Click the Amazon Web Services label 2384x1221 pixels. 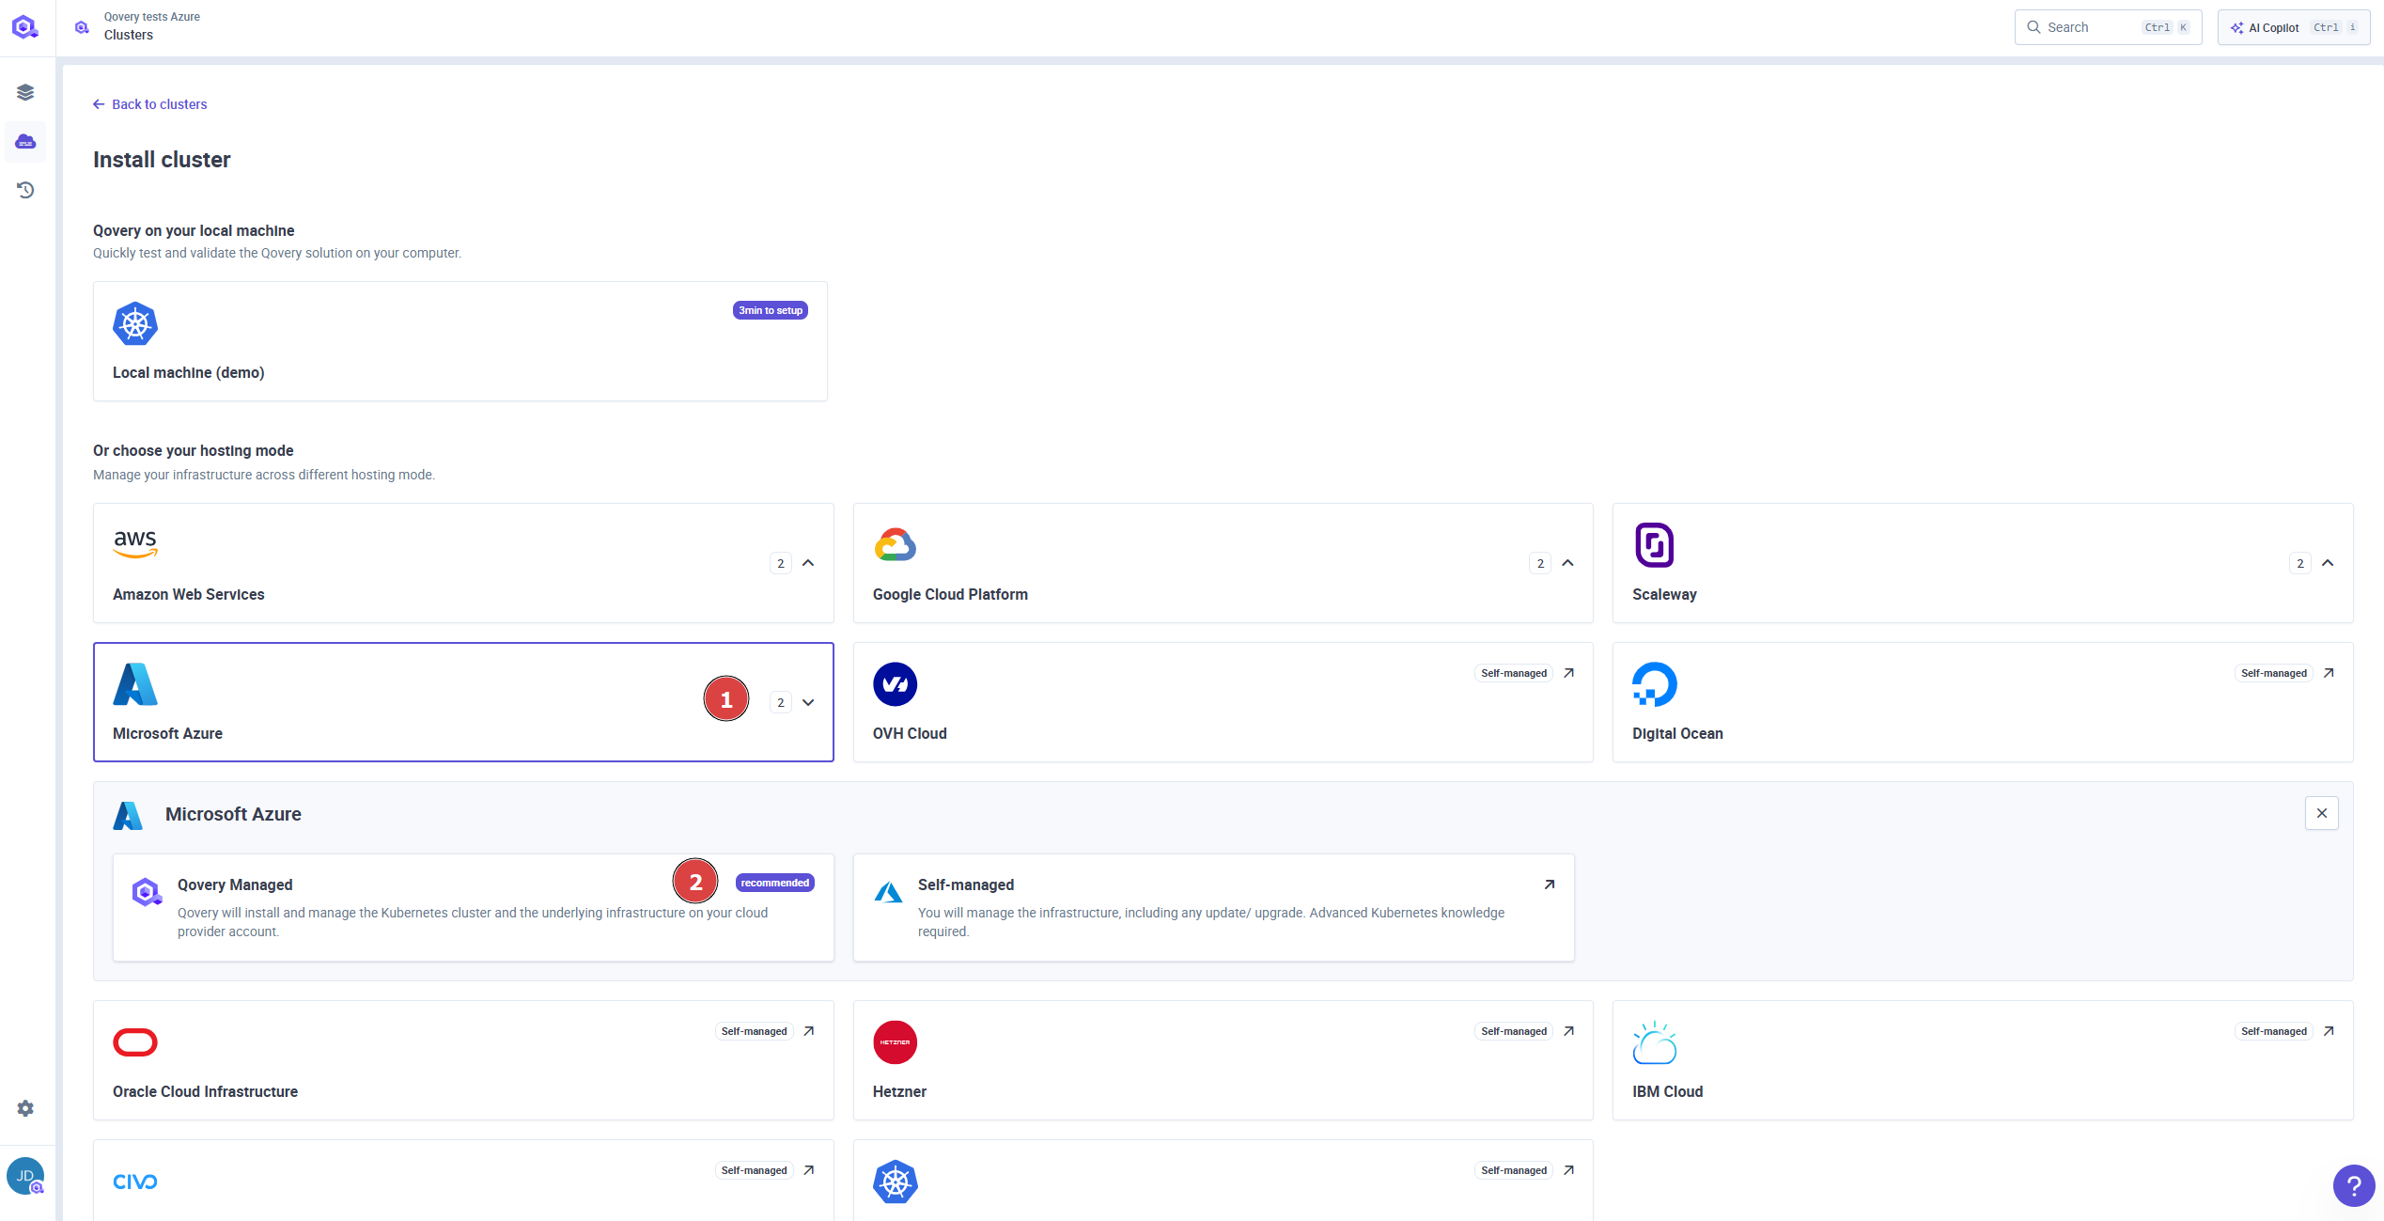click(x=189, y=594)
